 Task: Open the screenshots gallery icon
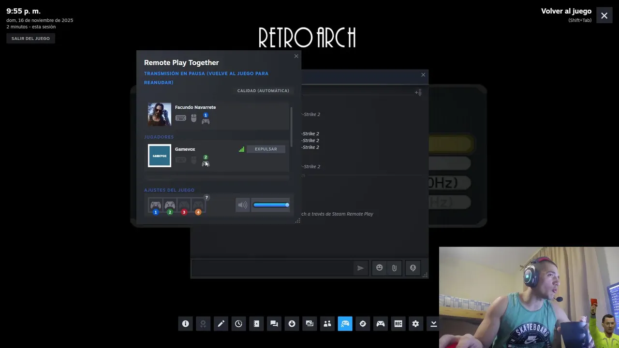click(x=309, y=324)
